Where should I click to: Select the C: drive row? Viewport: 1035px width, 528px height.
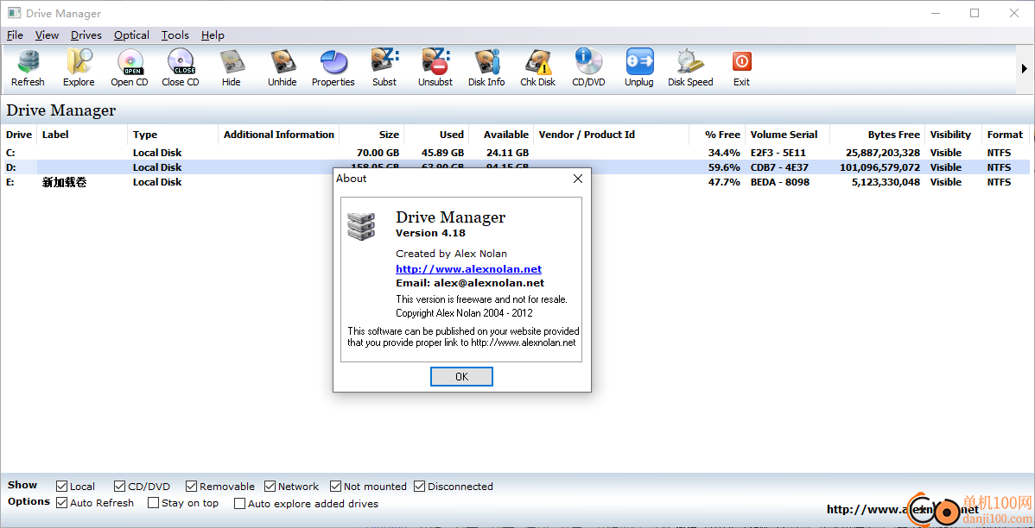(x=515, y=153)
